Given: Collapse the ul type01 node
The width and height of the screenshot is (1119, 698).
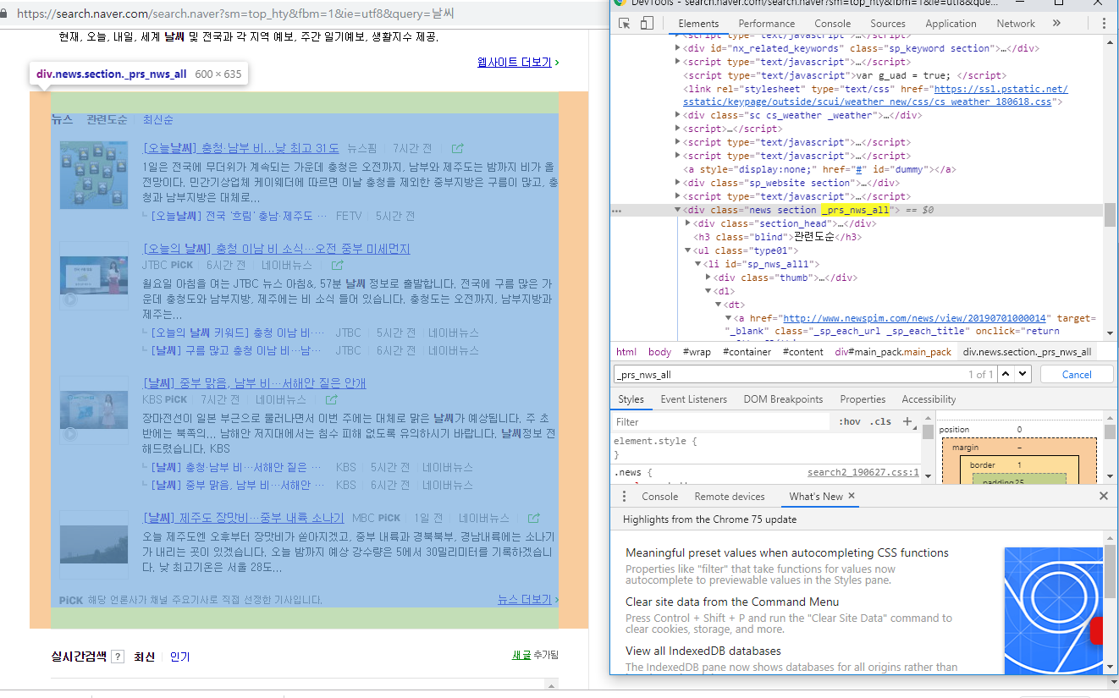Looking at the screenshot, I should click(x=688, y=250).
